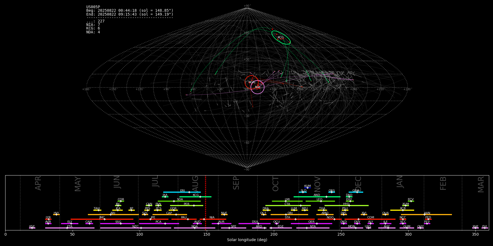Click the COR shower label in timeline

[121, 200]
